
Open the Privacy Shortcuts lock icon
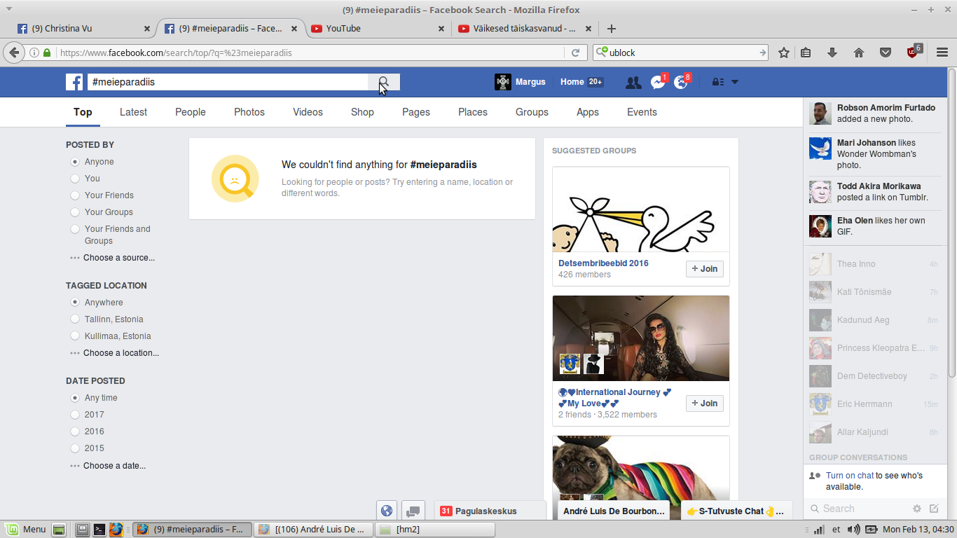tap(717, 82)
